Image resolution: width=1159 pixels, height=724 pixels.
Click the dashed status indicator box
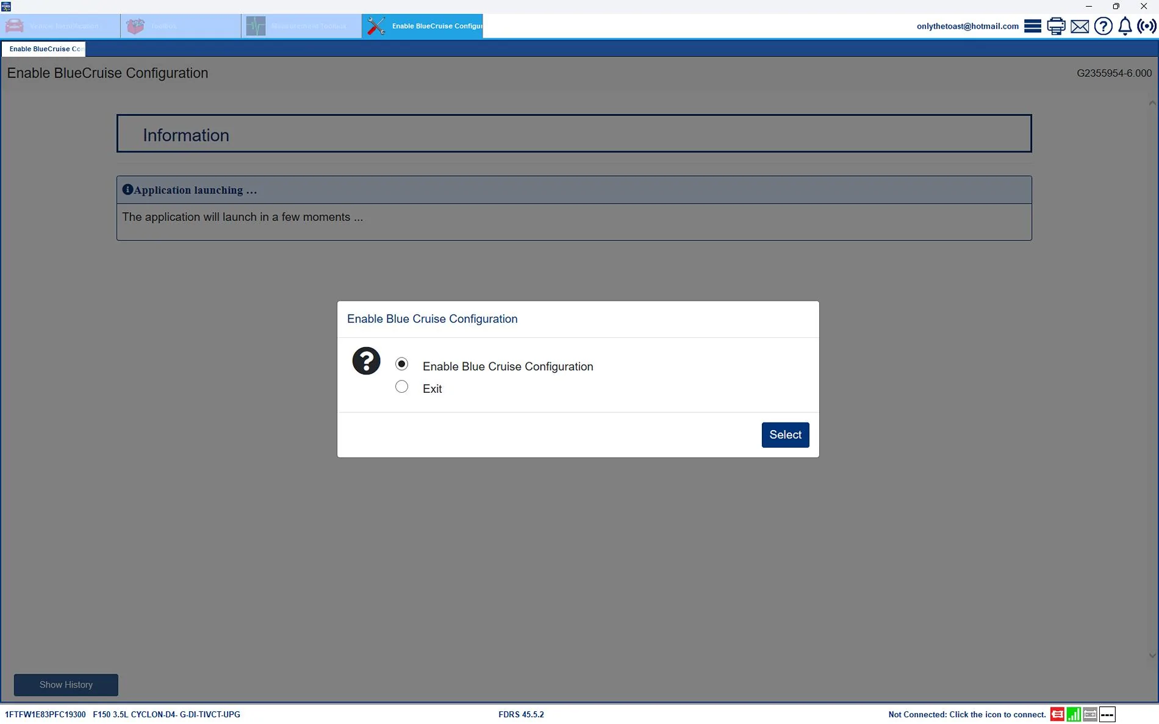1108,714
